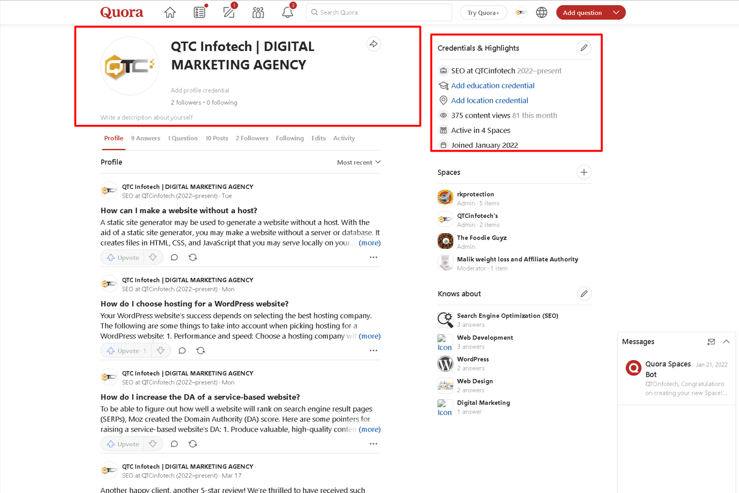Open the Following feed list icon
Viewport: 739px width, 493px height.
[199, 12]
